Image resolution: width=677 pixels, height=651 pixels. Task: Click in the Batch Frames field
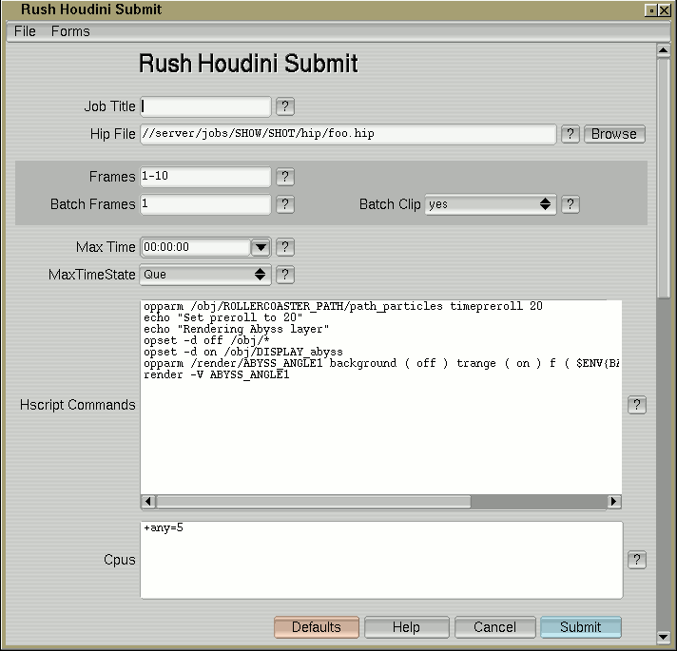205,204
